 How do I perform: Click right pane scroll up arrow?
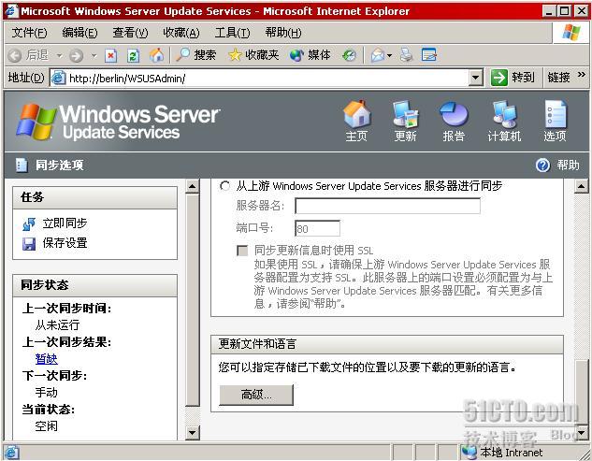click(582, 186)
